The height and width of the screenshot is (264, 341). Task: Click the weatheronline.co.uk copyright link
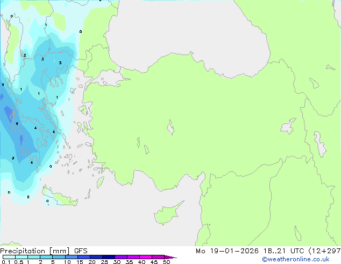coord(296,259)
